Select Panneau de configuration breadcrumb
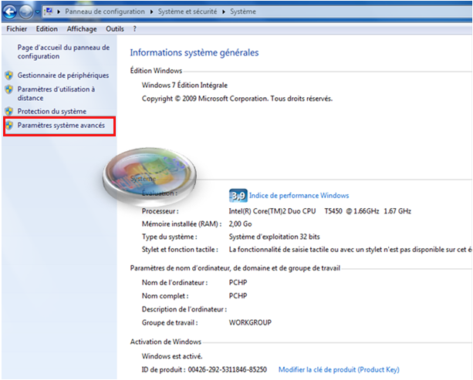 (105, 12)
